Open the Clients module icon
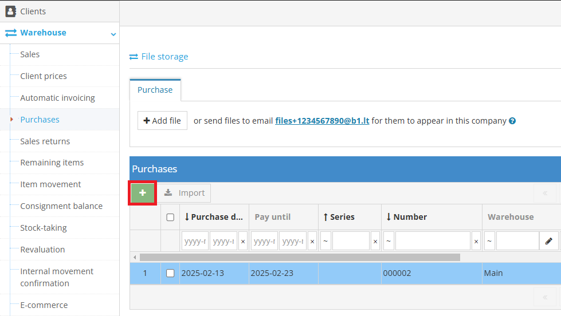 pyautogui.click(x=10, y=11)
